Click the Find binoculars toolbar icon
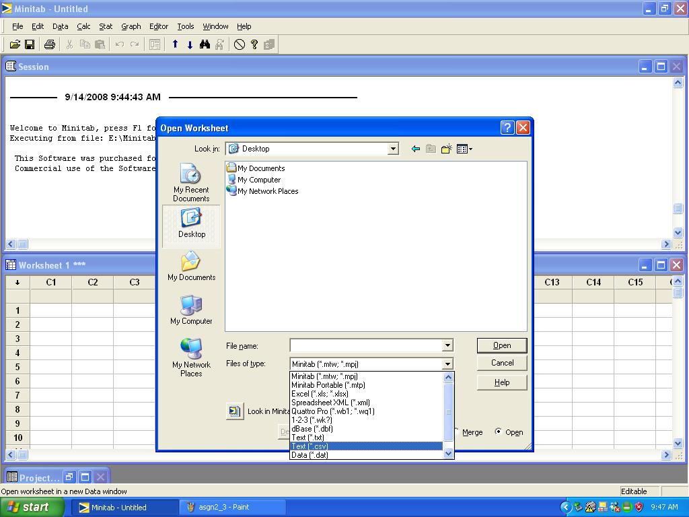689x517 pixels. pyautogui.click(x=205, y=44)
